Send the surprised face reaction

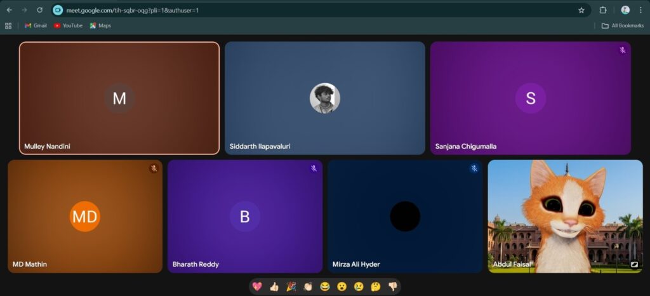point(342,286)
